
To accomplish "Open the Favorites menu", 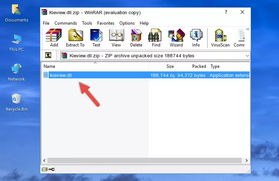I will coord(106,23).
